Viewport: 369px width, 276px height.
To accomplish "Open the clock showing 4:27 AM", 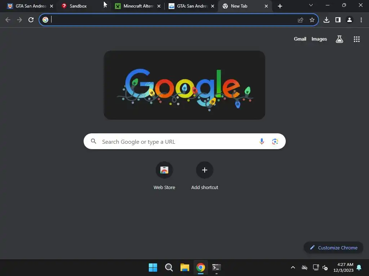I will pyautogui.click(x=343, y=267).
